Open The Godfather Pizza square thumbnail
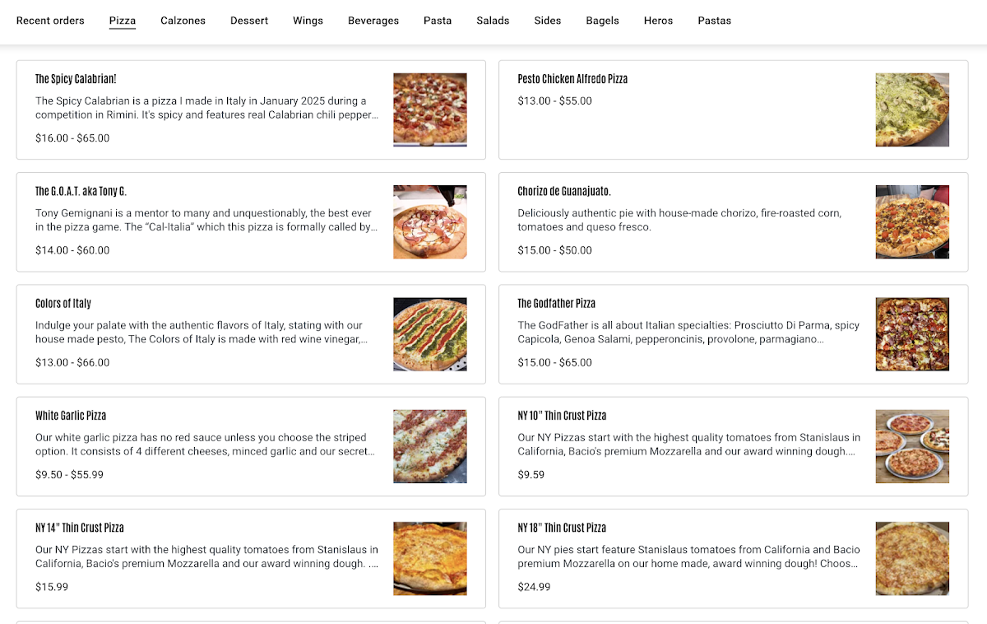The image size is (987, 624). [x=911, y=333]
